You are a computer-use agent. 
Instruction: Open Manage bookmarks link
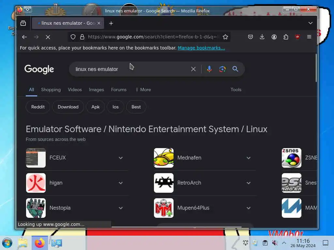pyautogui.click(x=201, y=48)
